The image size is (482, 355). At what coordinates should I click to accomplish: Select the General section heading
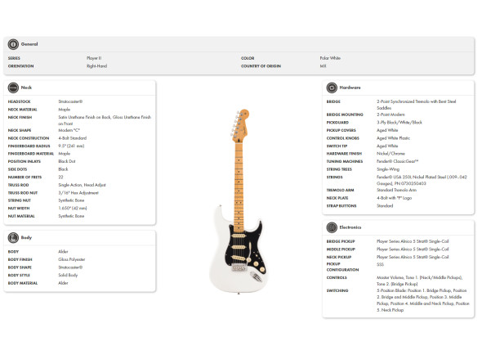[29, 44]
